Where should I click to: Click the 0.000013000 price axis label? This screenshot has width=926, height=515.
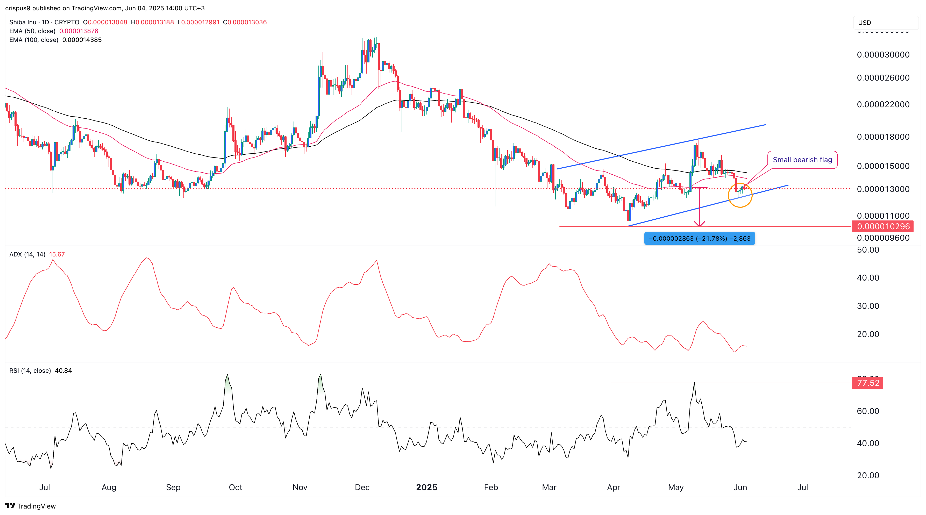pyautogui.click(x=883, y=189)
